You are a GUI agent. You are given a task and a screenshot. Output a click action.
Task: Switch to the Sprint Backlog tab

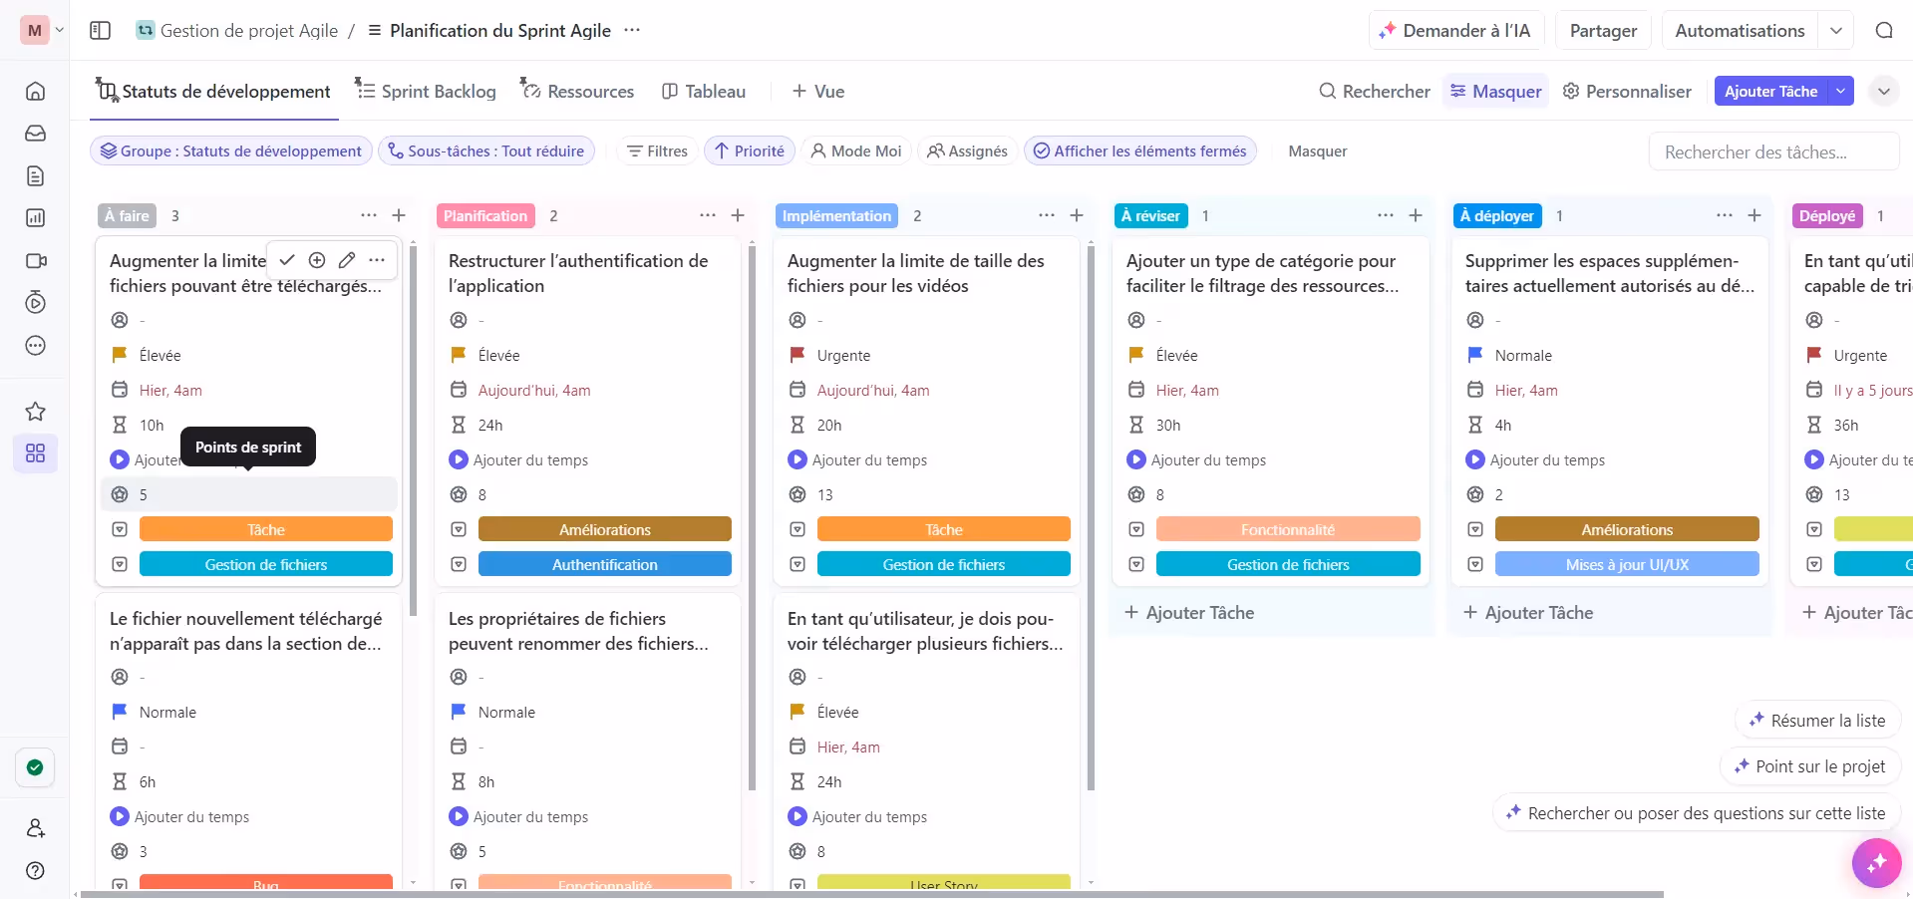(426, 92)
